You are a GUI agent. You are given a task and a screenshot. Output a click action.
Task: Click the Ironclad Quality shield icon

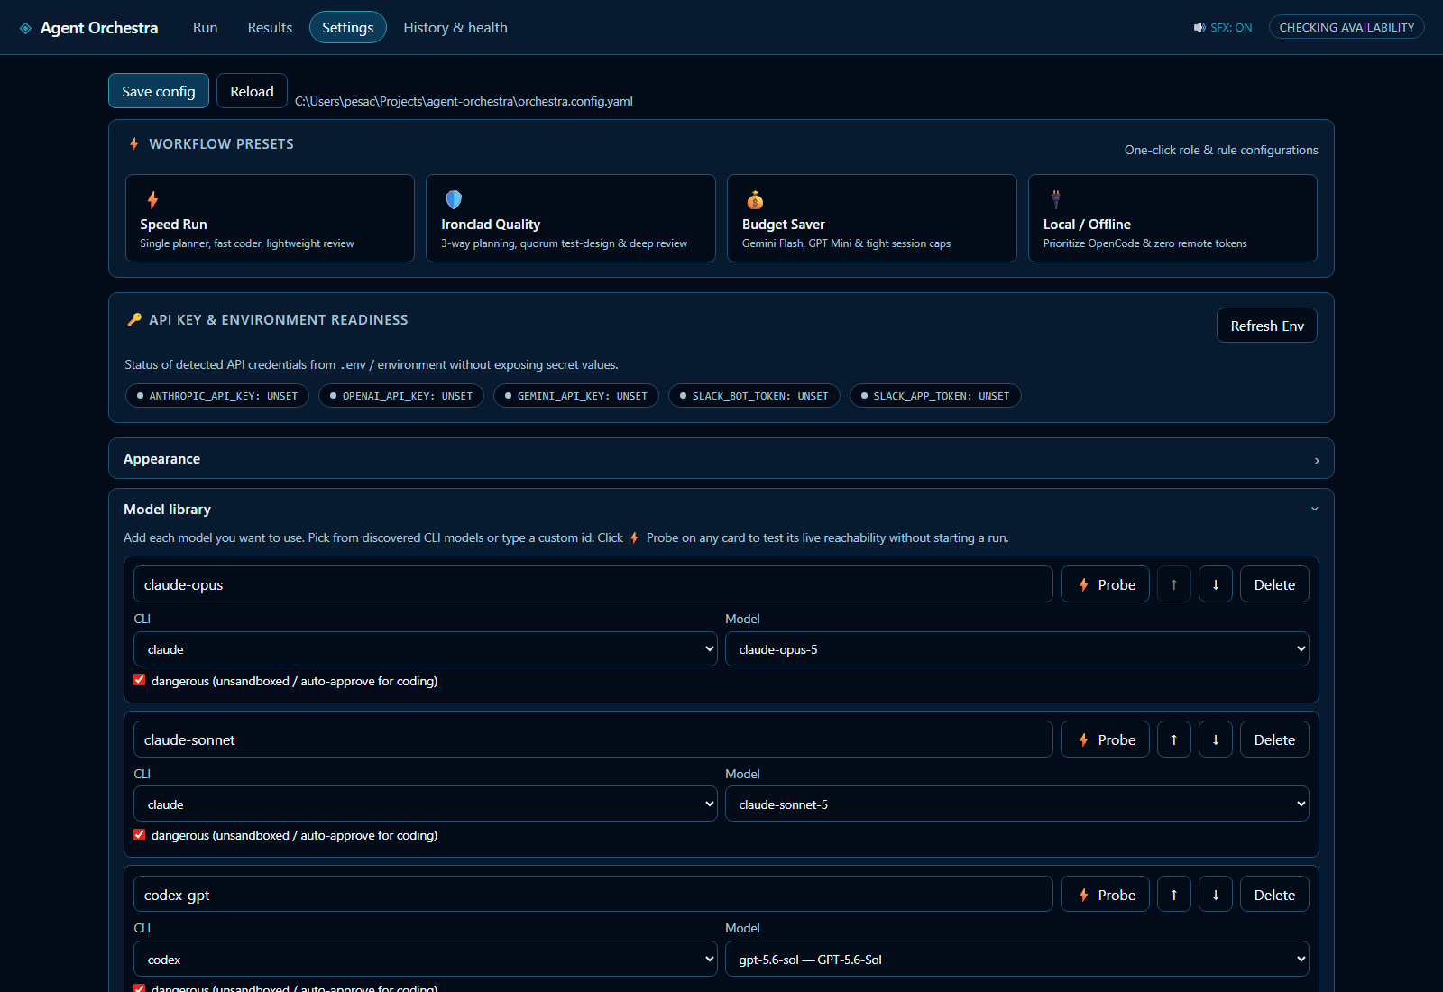(454, 199)
